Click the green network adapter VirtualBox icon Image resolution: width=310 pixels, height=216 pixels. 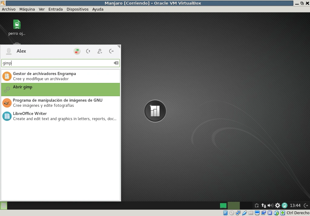[x=276, y=213]
